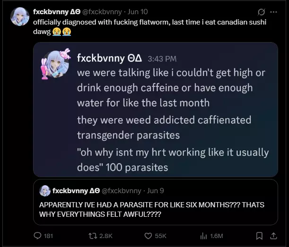
Task: Open the three-dot more options menu
Action: (273, 12)
